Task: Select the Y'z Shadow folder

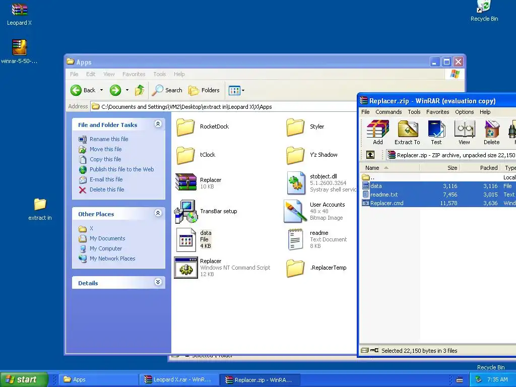Action: (311, 155)
